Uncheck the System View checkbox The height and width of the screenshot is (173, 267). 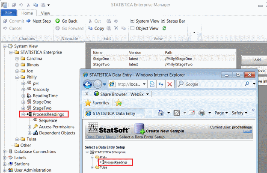132,21
